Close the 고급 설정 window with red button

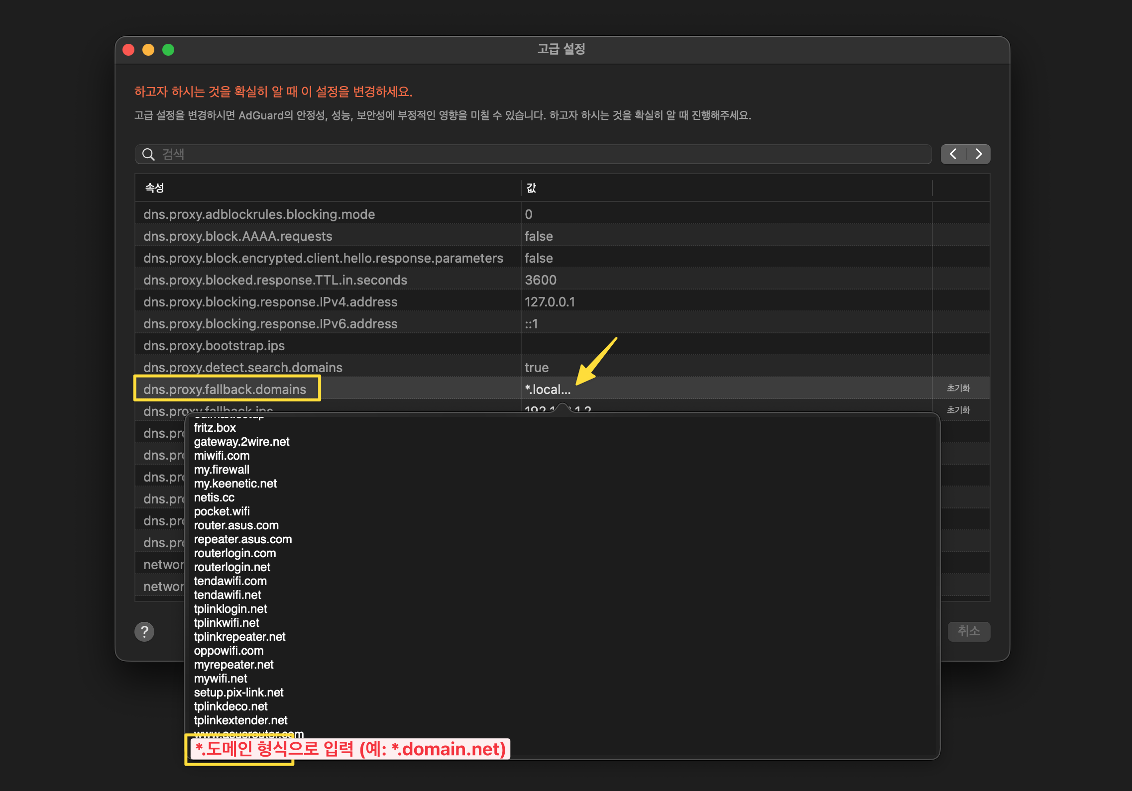128,50
